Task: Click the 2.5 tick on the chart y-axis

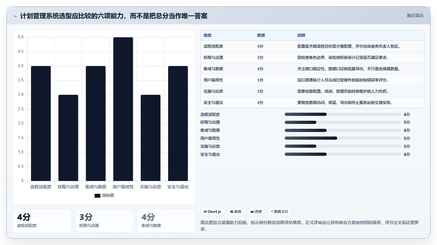Action: (21, 109)
